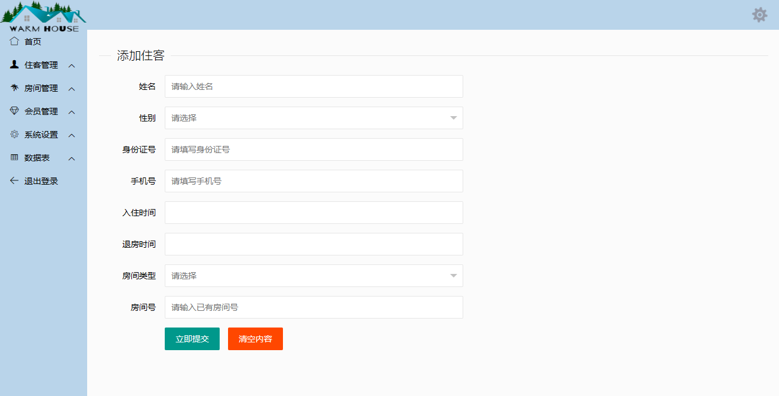The height and width of the screenshot is (396, 779).
Task: Open the 性别 dropdown
Action: pyautogui.click(x=313, y=118)
